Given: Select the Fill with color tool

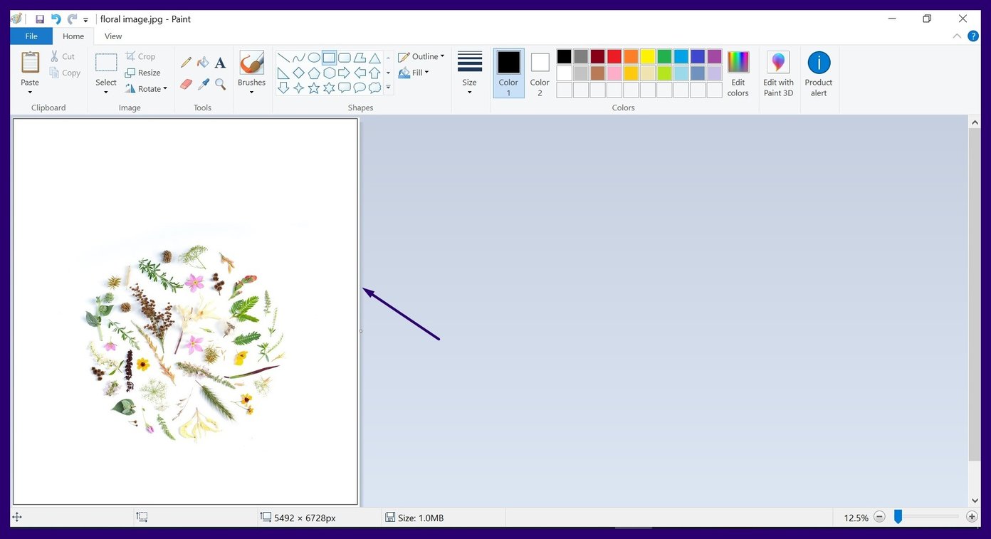Looking at the screenshot, I should coord(203,62).
